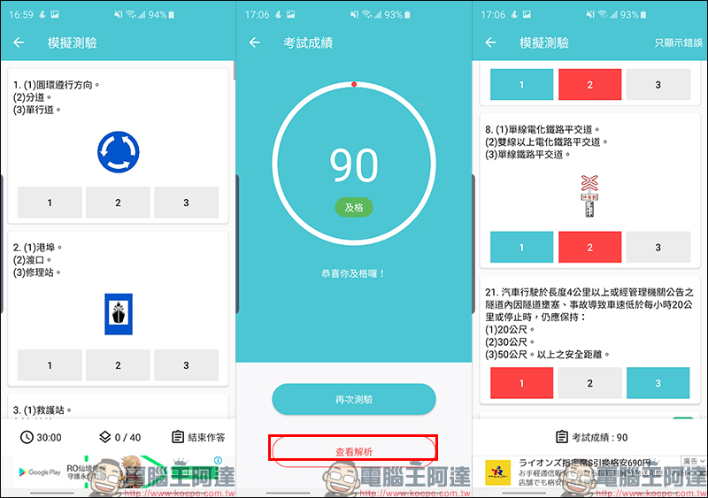Click red marker dot on score ring

point(354,84)
